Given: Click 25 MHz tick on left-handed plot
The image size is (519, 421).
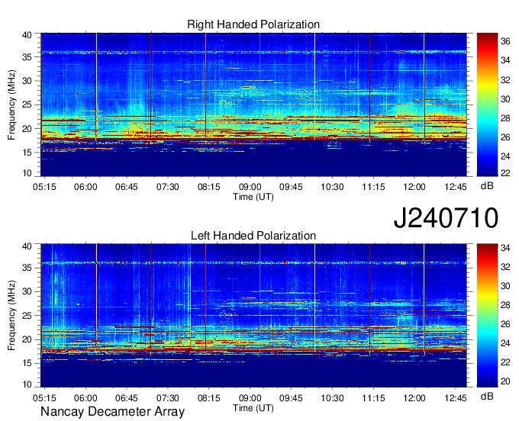Looking at the screenshot, I should click(x=27, y=316).
